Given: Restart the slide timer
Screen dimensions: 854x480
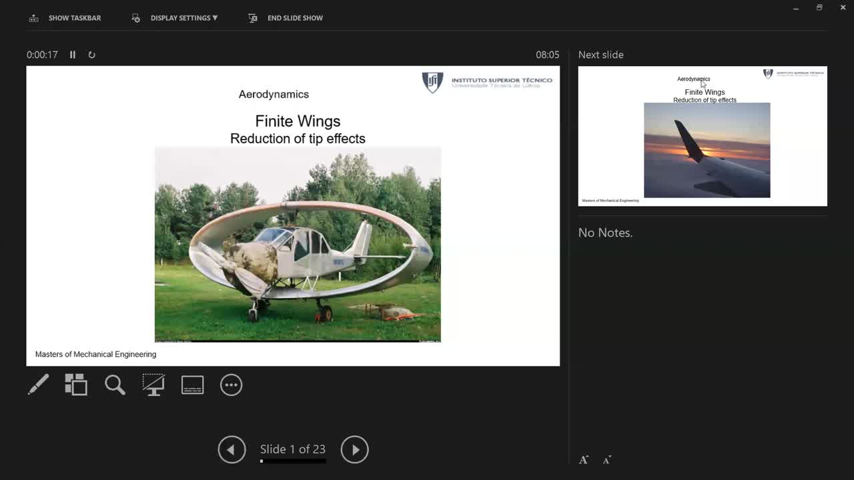Looking at the screenshot, I should (x=92, y=55).
